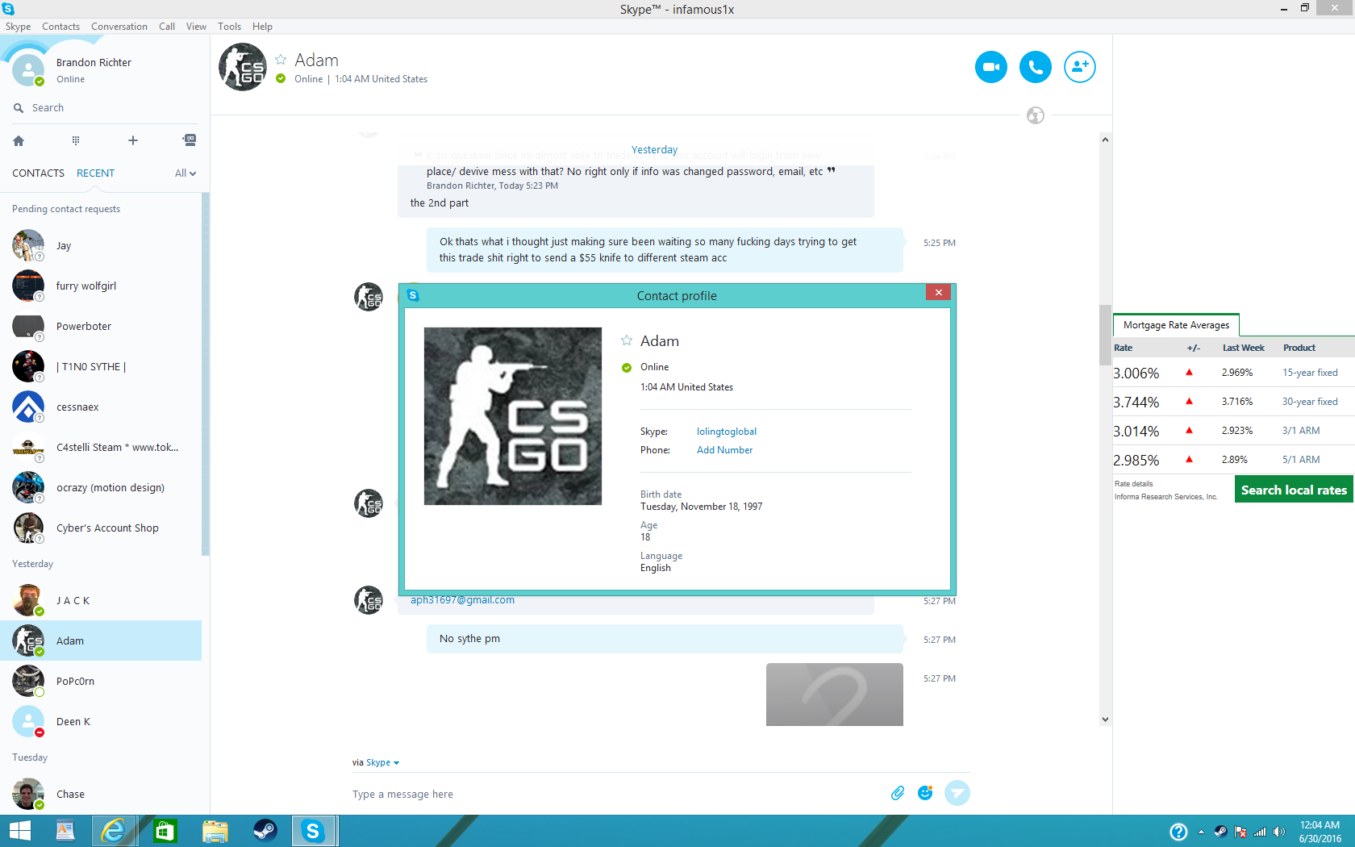Click Search local rates button
The height and width of the screenshot is (847, 1355).
click(1294, 490)
